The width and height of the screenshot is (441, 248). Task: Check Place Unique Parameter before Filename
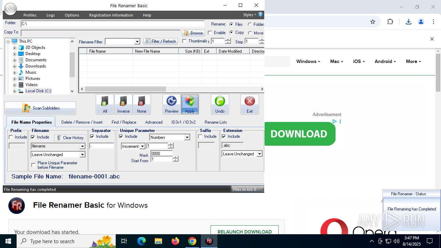[x=33, y=165]
